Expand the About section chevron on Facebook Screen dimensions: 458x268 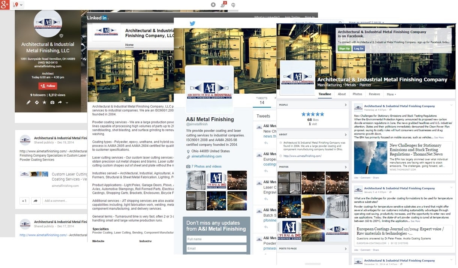pos(346,135)
